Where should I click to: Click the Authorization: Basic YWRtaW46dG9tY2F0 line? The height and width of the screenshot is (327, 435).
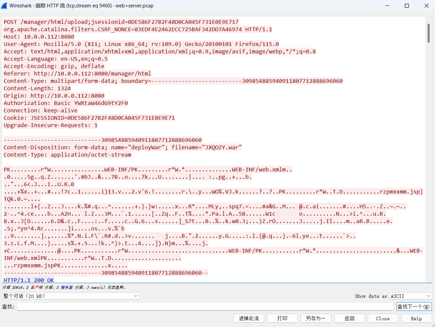coord(65,103)
